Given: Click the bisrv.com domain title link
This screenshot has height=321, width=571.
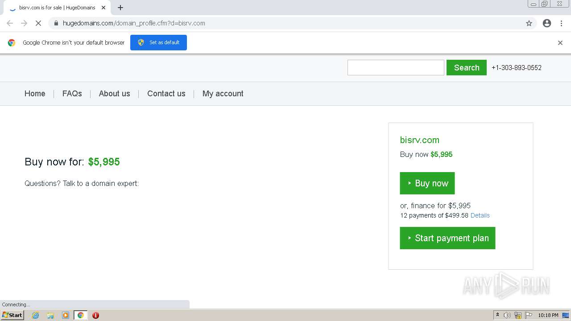Looking at the screenshot, I should pos(420,140).
